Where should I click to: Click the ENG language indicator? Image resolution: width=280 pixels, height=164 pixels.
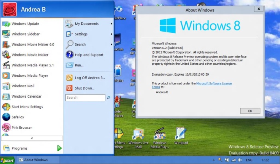249,160
